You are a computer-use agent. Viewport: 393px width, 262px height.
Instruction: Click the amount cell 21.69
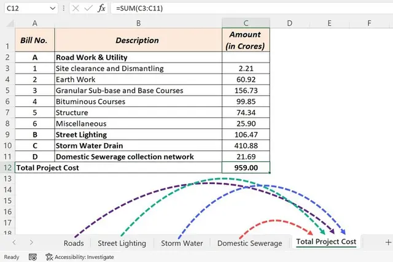tap(246, 156)
